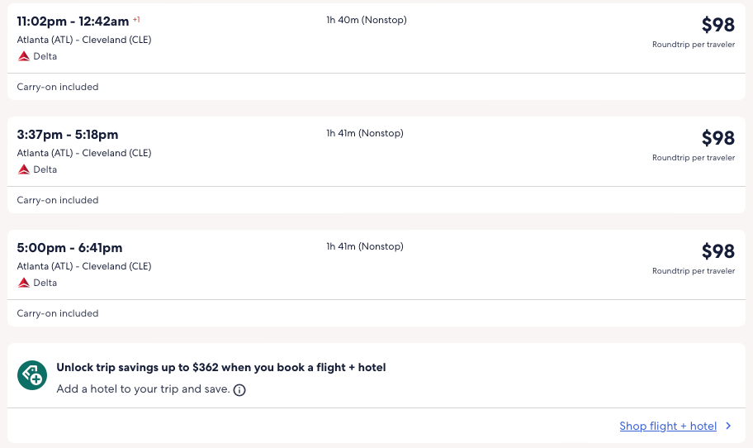Viewport: 753px width, 448px height.
Task: Click 'Carry-on included' on the 5:00pm flight
Action: click(58, 313)
